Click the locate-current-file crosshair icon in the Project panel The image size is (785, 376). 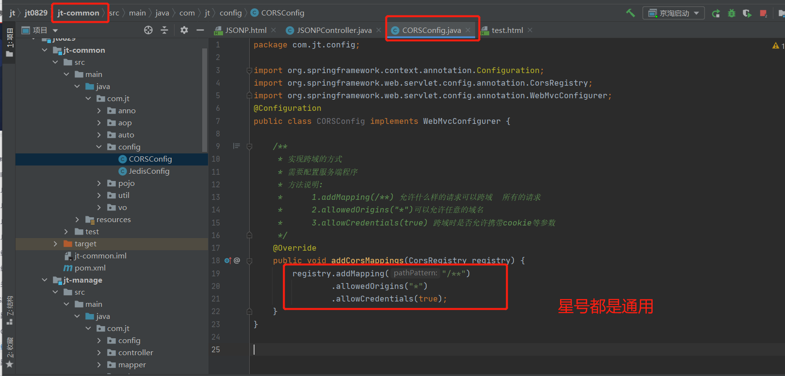pyautogui.click(x=148, y=30)
